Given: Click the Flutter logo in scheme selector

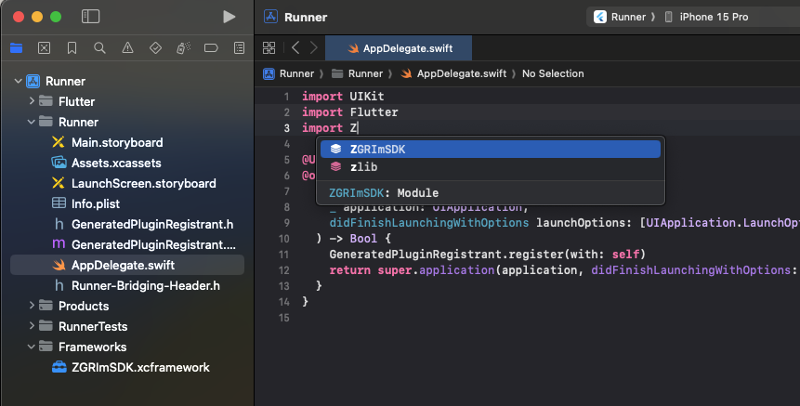Looking at the screenshot, I should click(600, 17).
